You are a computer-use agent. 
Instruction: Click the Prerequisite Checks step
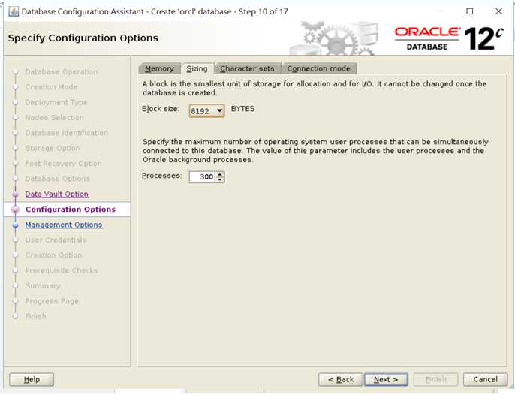(x=62, y=270)
